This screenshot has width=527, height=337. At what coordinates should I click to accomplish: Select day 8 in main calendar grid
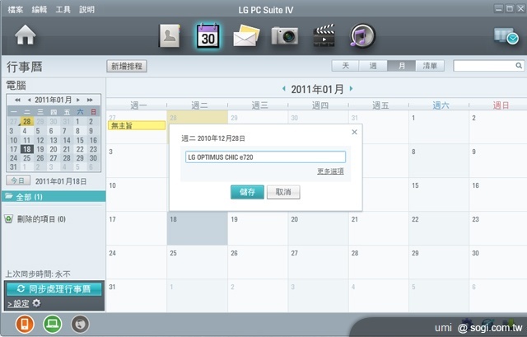439,161
